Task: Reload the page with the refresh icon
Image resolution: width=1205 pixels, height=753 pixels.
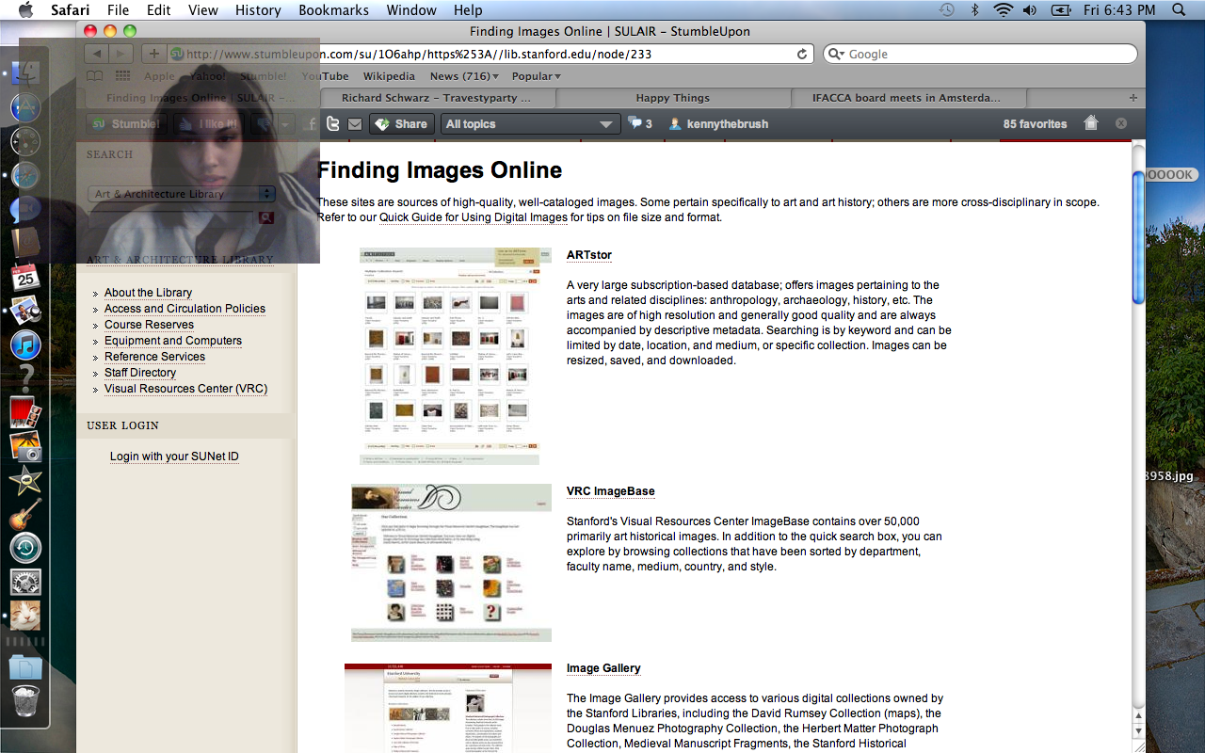Action: point(802,55)
